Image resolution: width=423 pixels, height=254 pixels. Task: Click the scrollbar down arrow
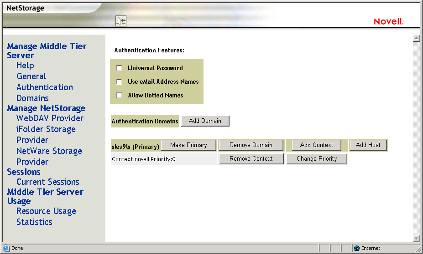[416, 239]
